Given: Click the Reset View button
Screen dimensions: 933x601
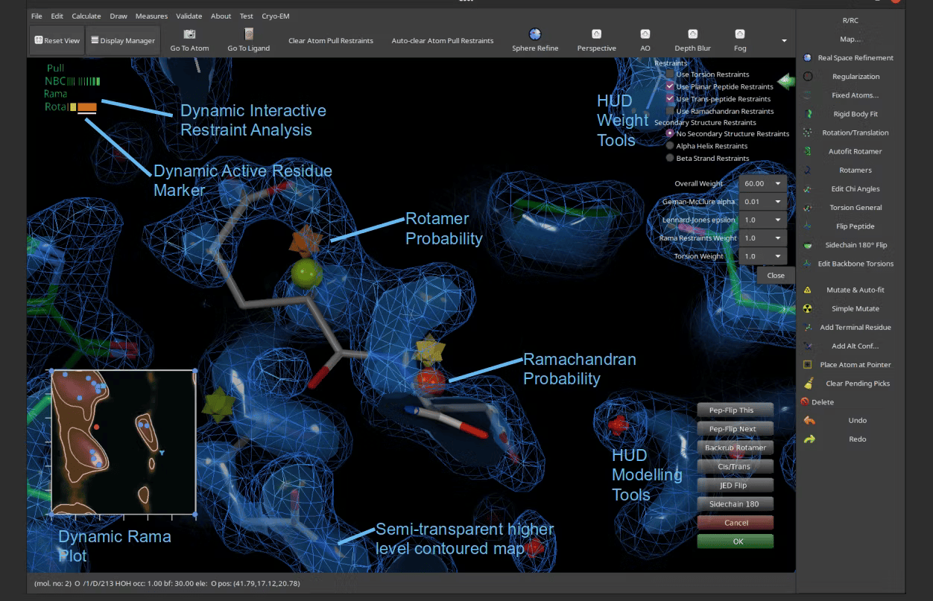Looking at the screenshot, I should [x=57, y=41].
